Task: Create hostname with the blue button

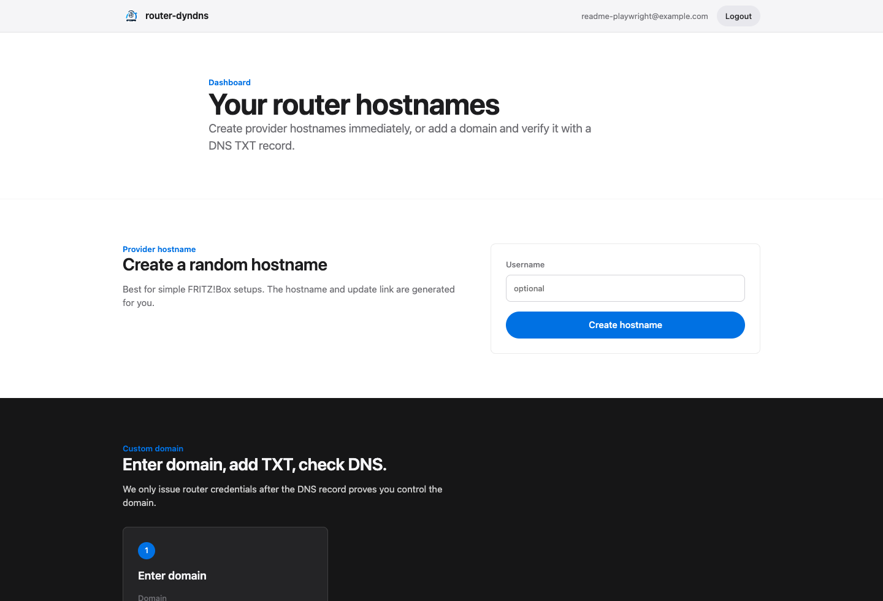Action: click(x=625, y=325)
